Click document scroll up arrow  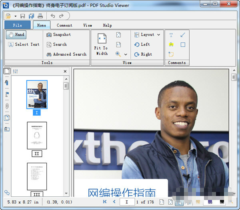point(234,70)
